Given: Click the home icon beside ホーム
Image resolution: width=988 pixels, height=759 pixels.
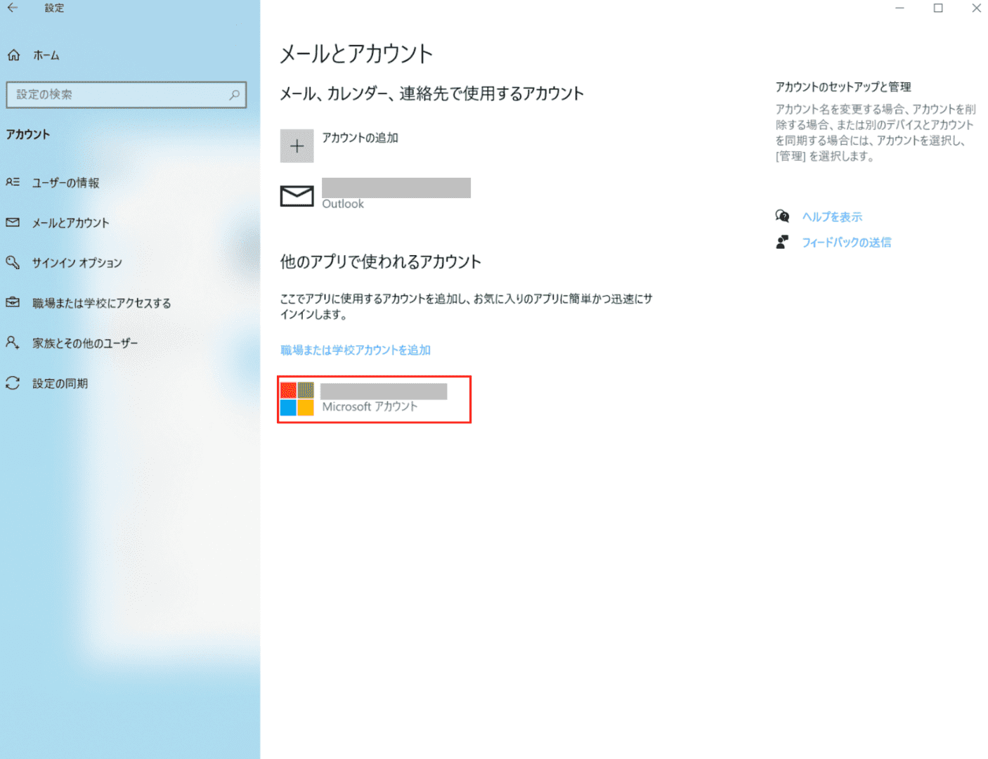Looking at the screenshot, I should point(13,56).
